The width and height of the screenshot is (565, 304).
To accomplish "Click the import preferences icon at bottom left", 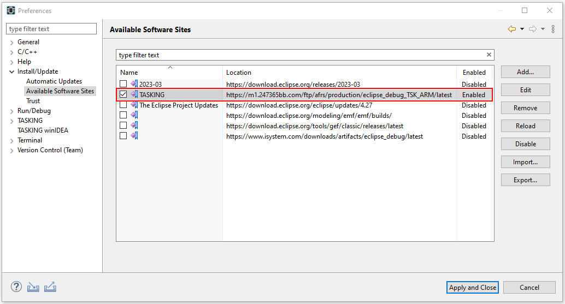I will click(x=33, y=287).
